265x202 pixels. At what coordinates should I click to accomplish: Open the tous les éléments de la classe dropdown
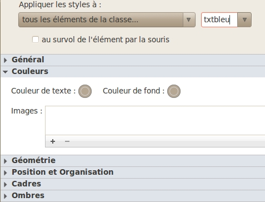click(107, 19)
